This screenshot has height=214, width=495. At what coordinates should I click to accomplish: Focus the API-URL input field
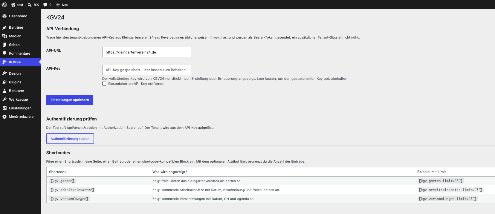point(147,52)
